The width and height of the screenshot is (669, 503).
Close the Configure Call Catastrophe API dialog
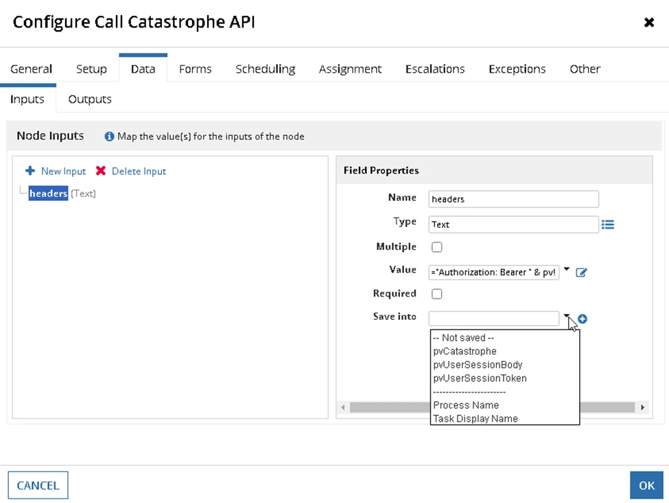click(649, 22)
